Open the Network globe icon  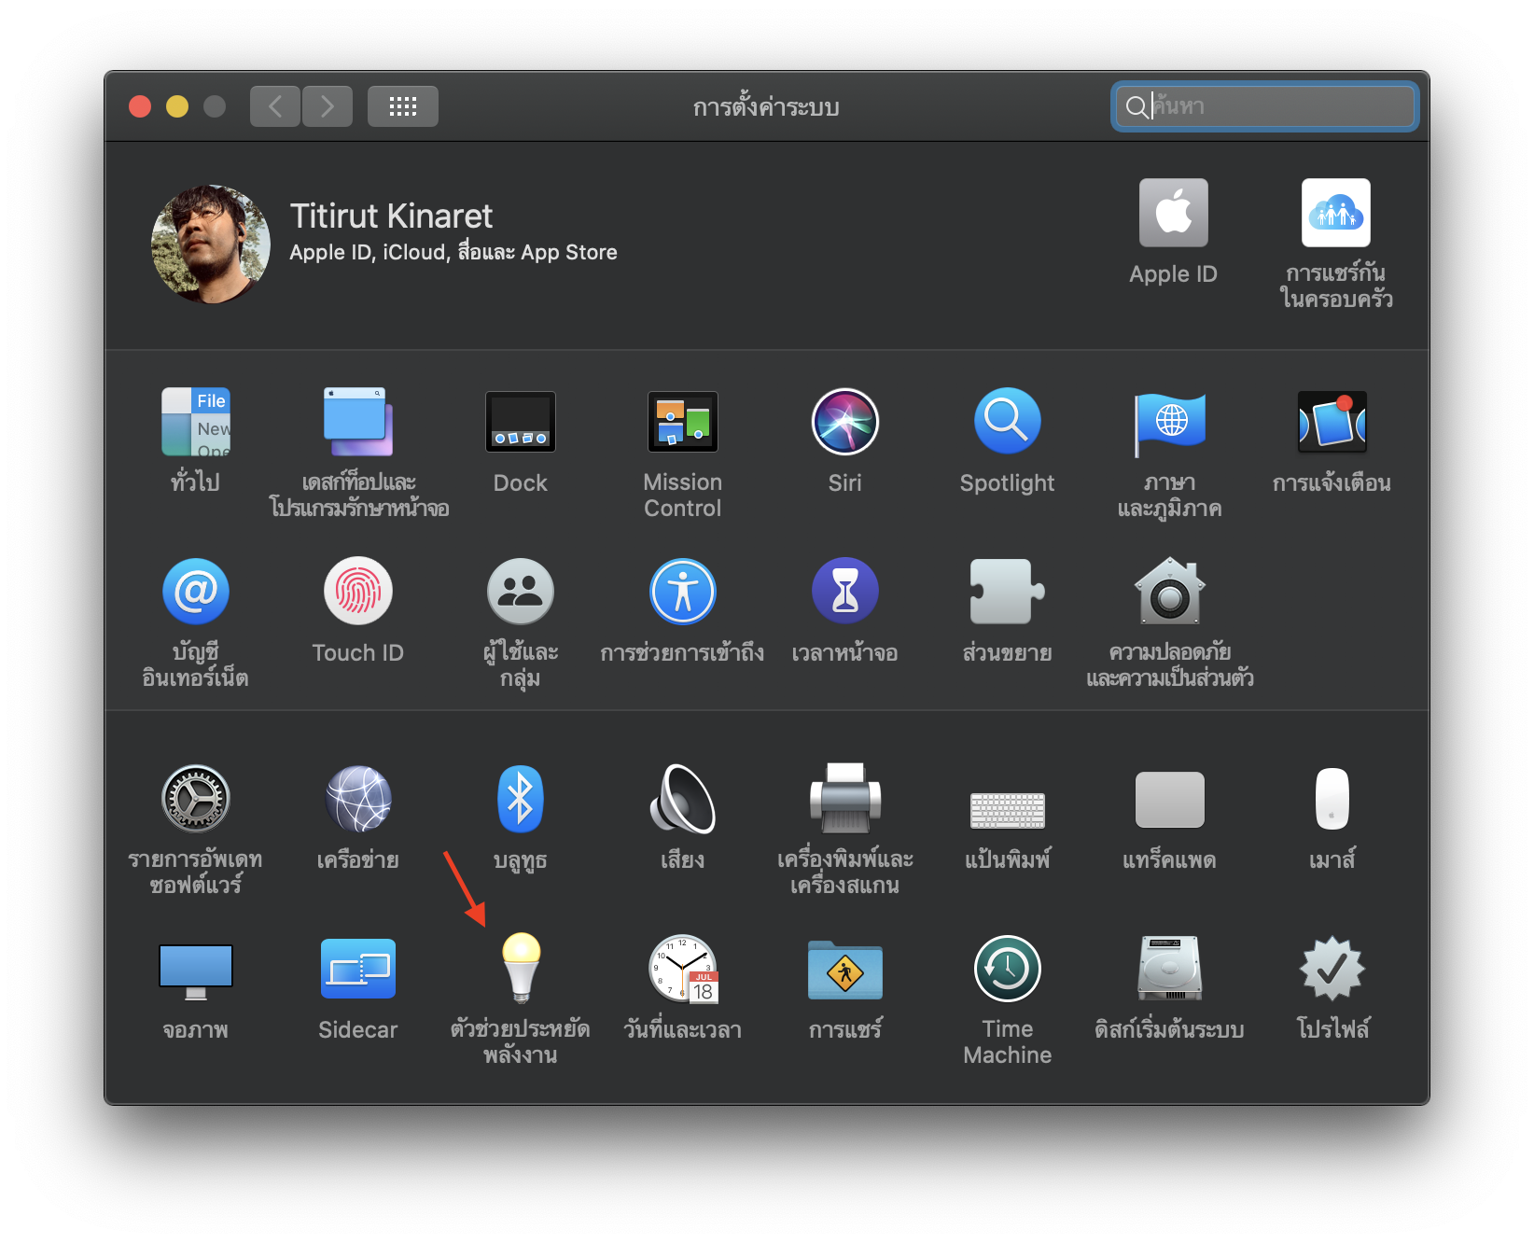(x=358, y=799)
